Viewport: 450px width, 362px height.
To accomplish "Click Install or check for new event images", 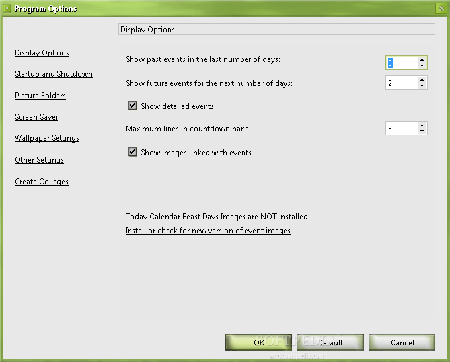I will pos(207,231).
